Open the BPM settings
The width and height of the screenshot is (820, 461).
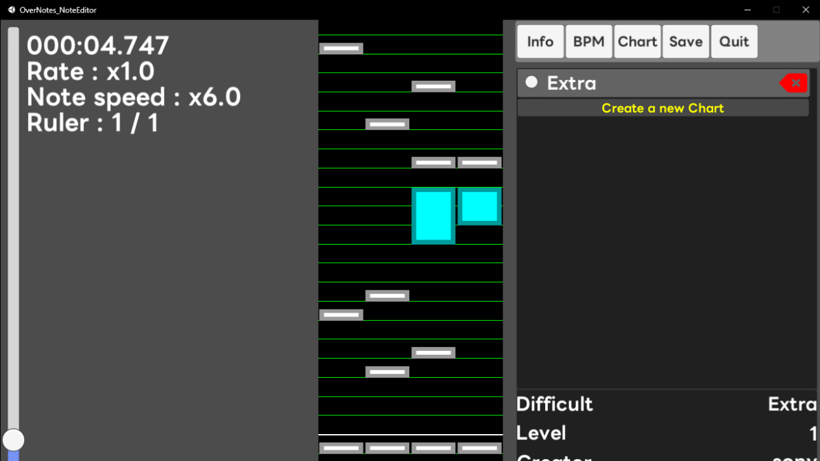click(x=588, y=42)
